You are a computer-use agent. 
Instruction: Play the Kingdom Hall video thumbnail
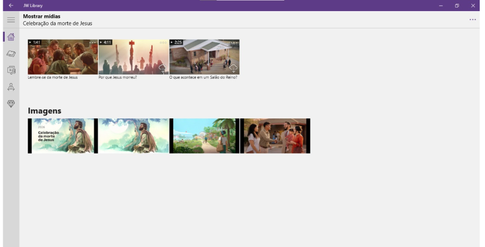(201, 57)
